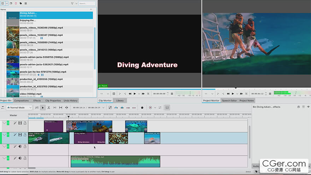Select the timeline Selection arrow tool
The image size is (311, 175).
pyautogui.click(x=43, y=107)
